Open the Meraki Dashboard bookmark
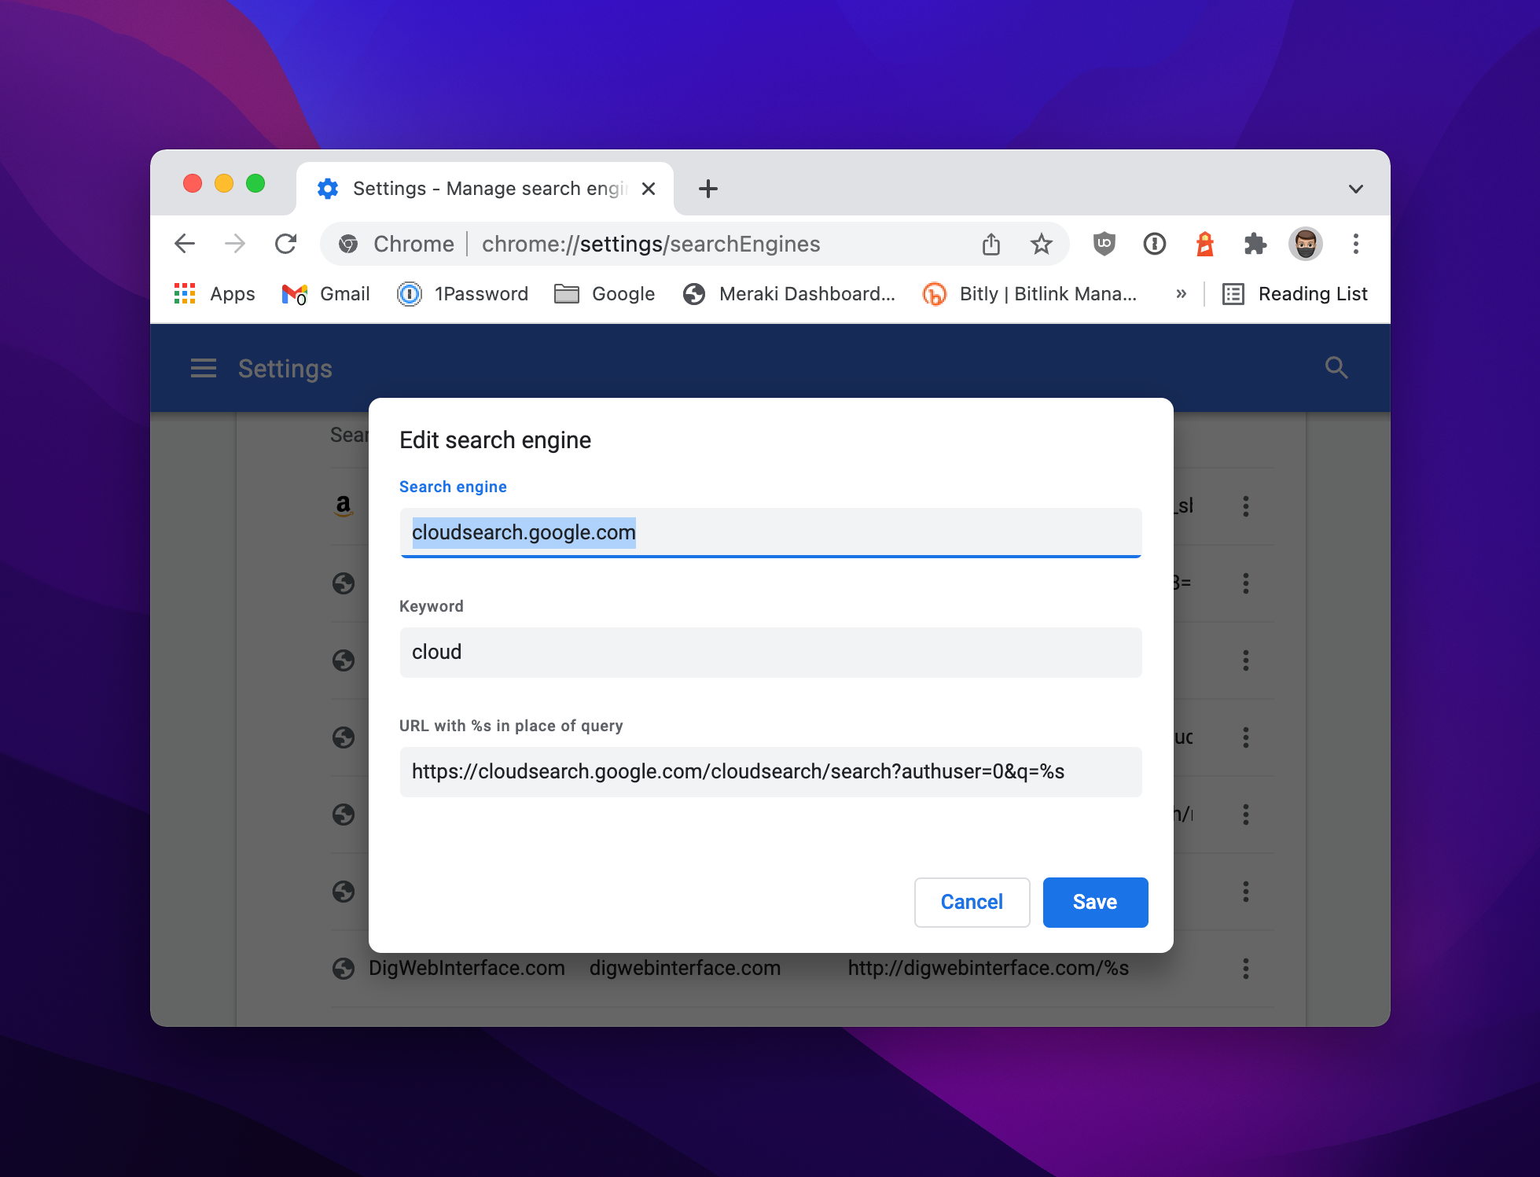Image resolution: width=1540 pixels, height=1177 pixels. [789, 294]
